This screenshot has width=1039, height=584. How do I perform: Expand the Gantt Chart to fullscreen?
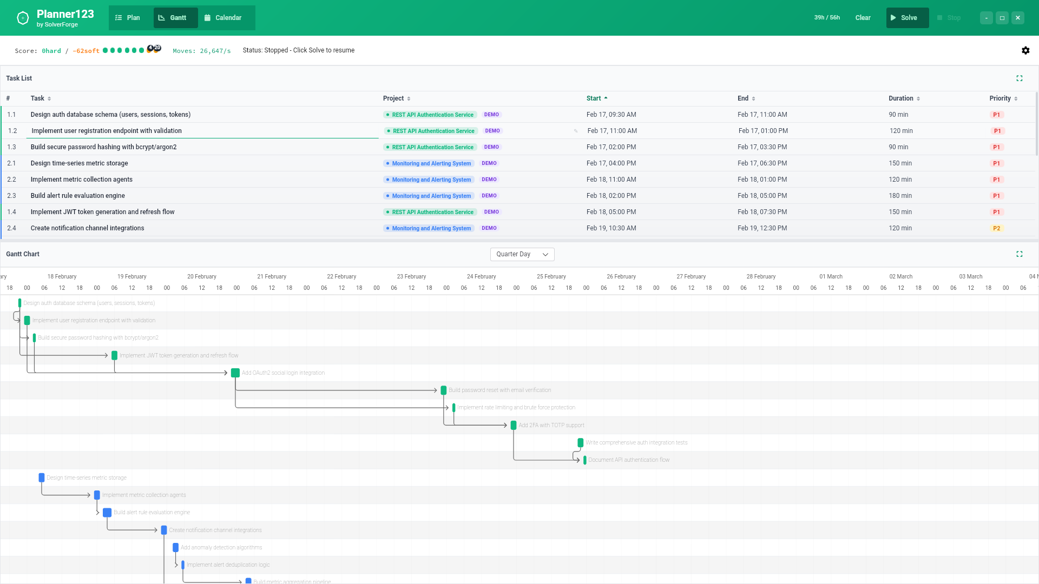pyautogui.click(x=1020, y=254)
